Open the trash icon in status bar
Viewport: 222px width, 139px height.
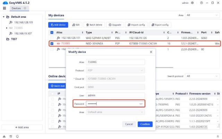tap(10, 136)
